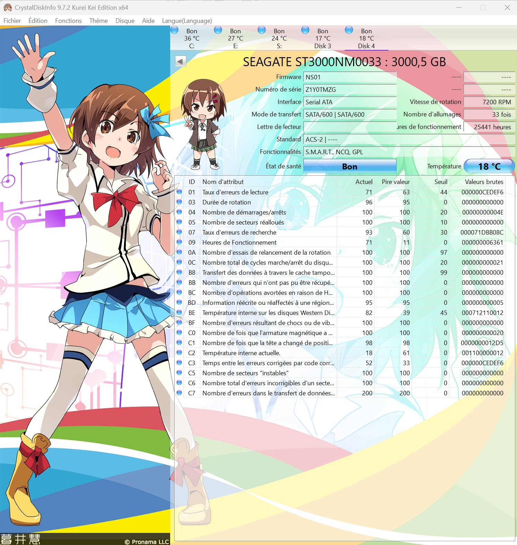Click the Interface field showing Serial ATA

coord(350,102)
